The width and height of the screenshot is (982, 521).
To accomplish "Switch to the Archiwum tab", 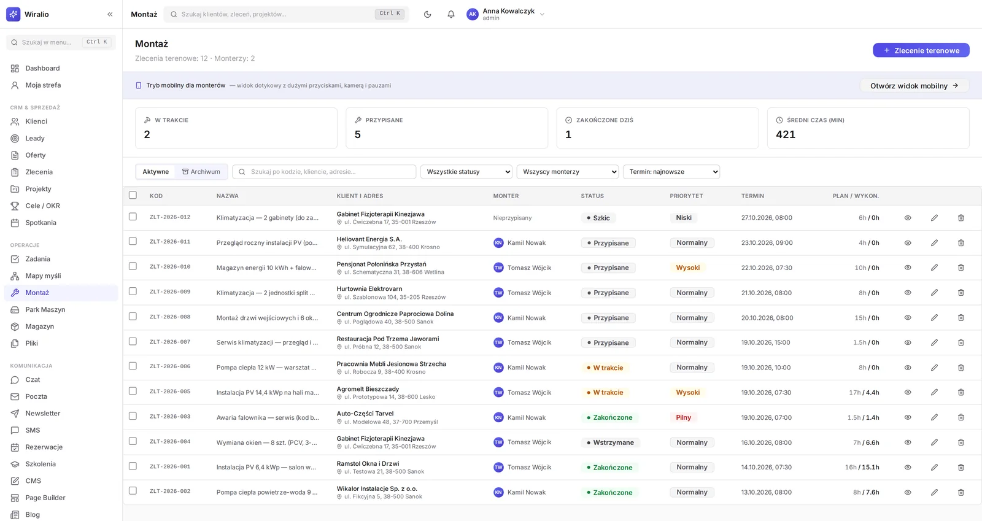I will tap(201, 172).
